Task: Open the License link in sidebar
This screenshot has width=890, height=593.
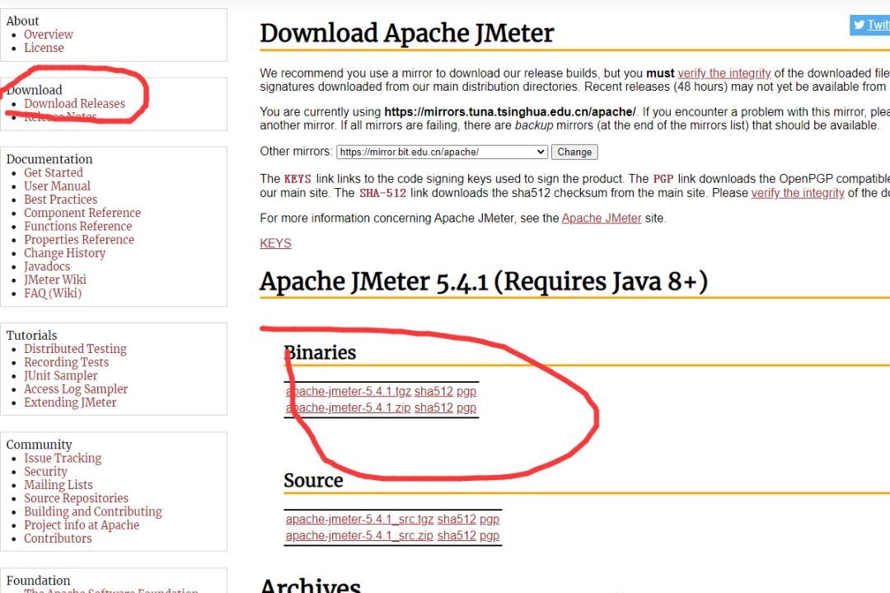Action: (44, 49)
